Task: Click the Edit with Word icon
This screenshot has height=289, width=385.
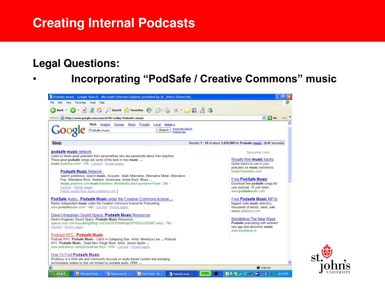Action: pos(176,110)
